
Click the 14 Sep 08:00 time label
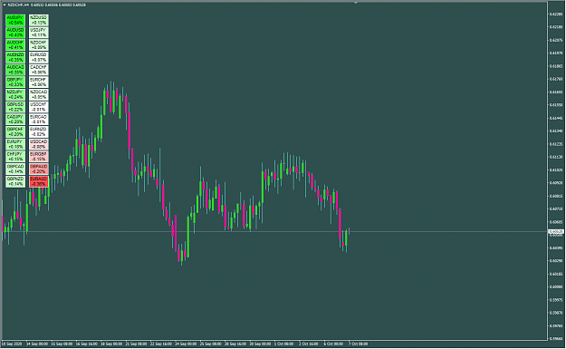coord(37,344)
